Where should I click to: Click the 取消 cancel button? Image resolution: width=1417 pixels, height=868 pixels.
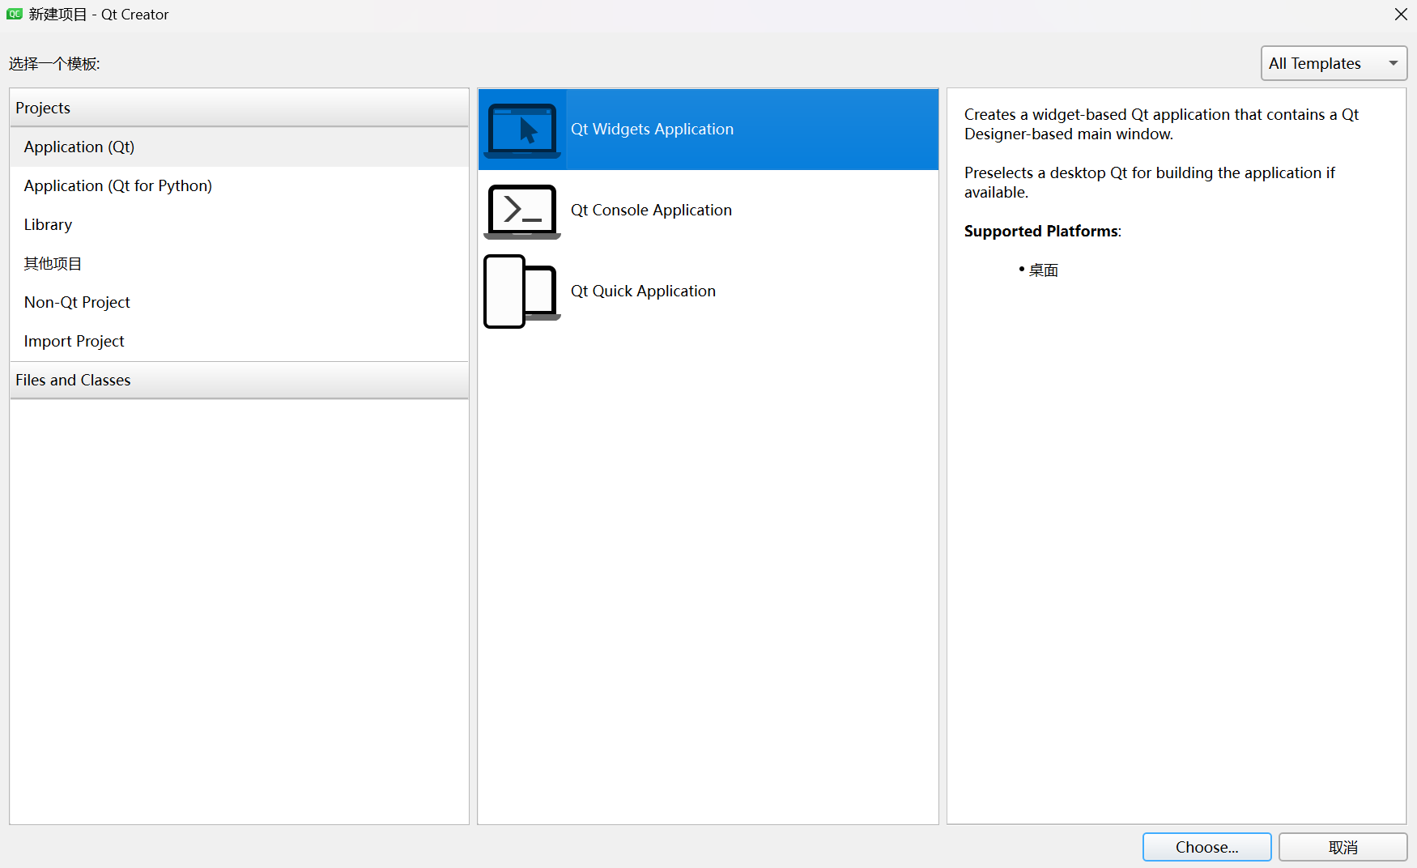tap(1343, 847)
